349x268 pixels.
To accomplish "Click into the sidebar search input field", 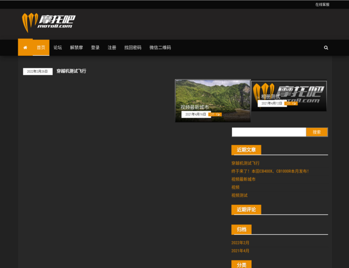I will pos(268,132).
